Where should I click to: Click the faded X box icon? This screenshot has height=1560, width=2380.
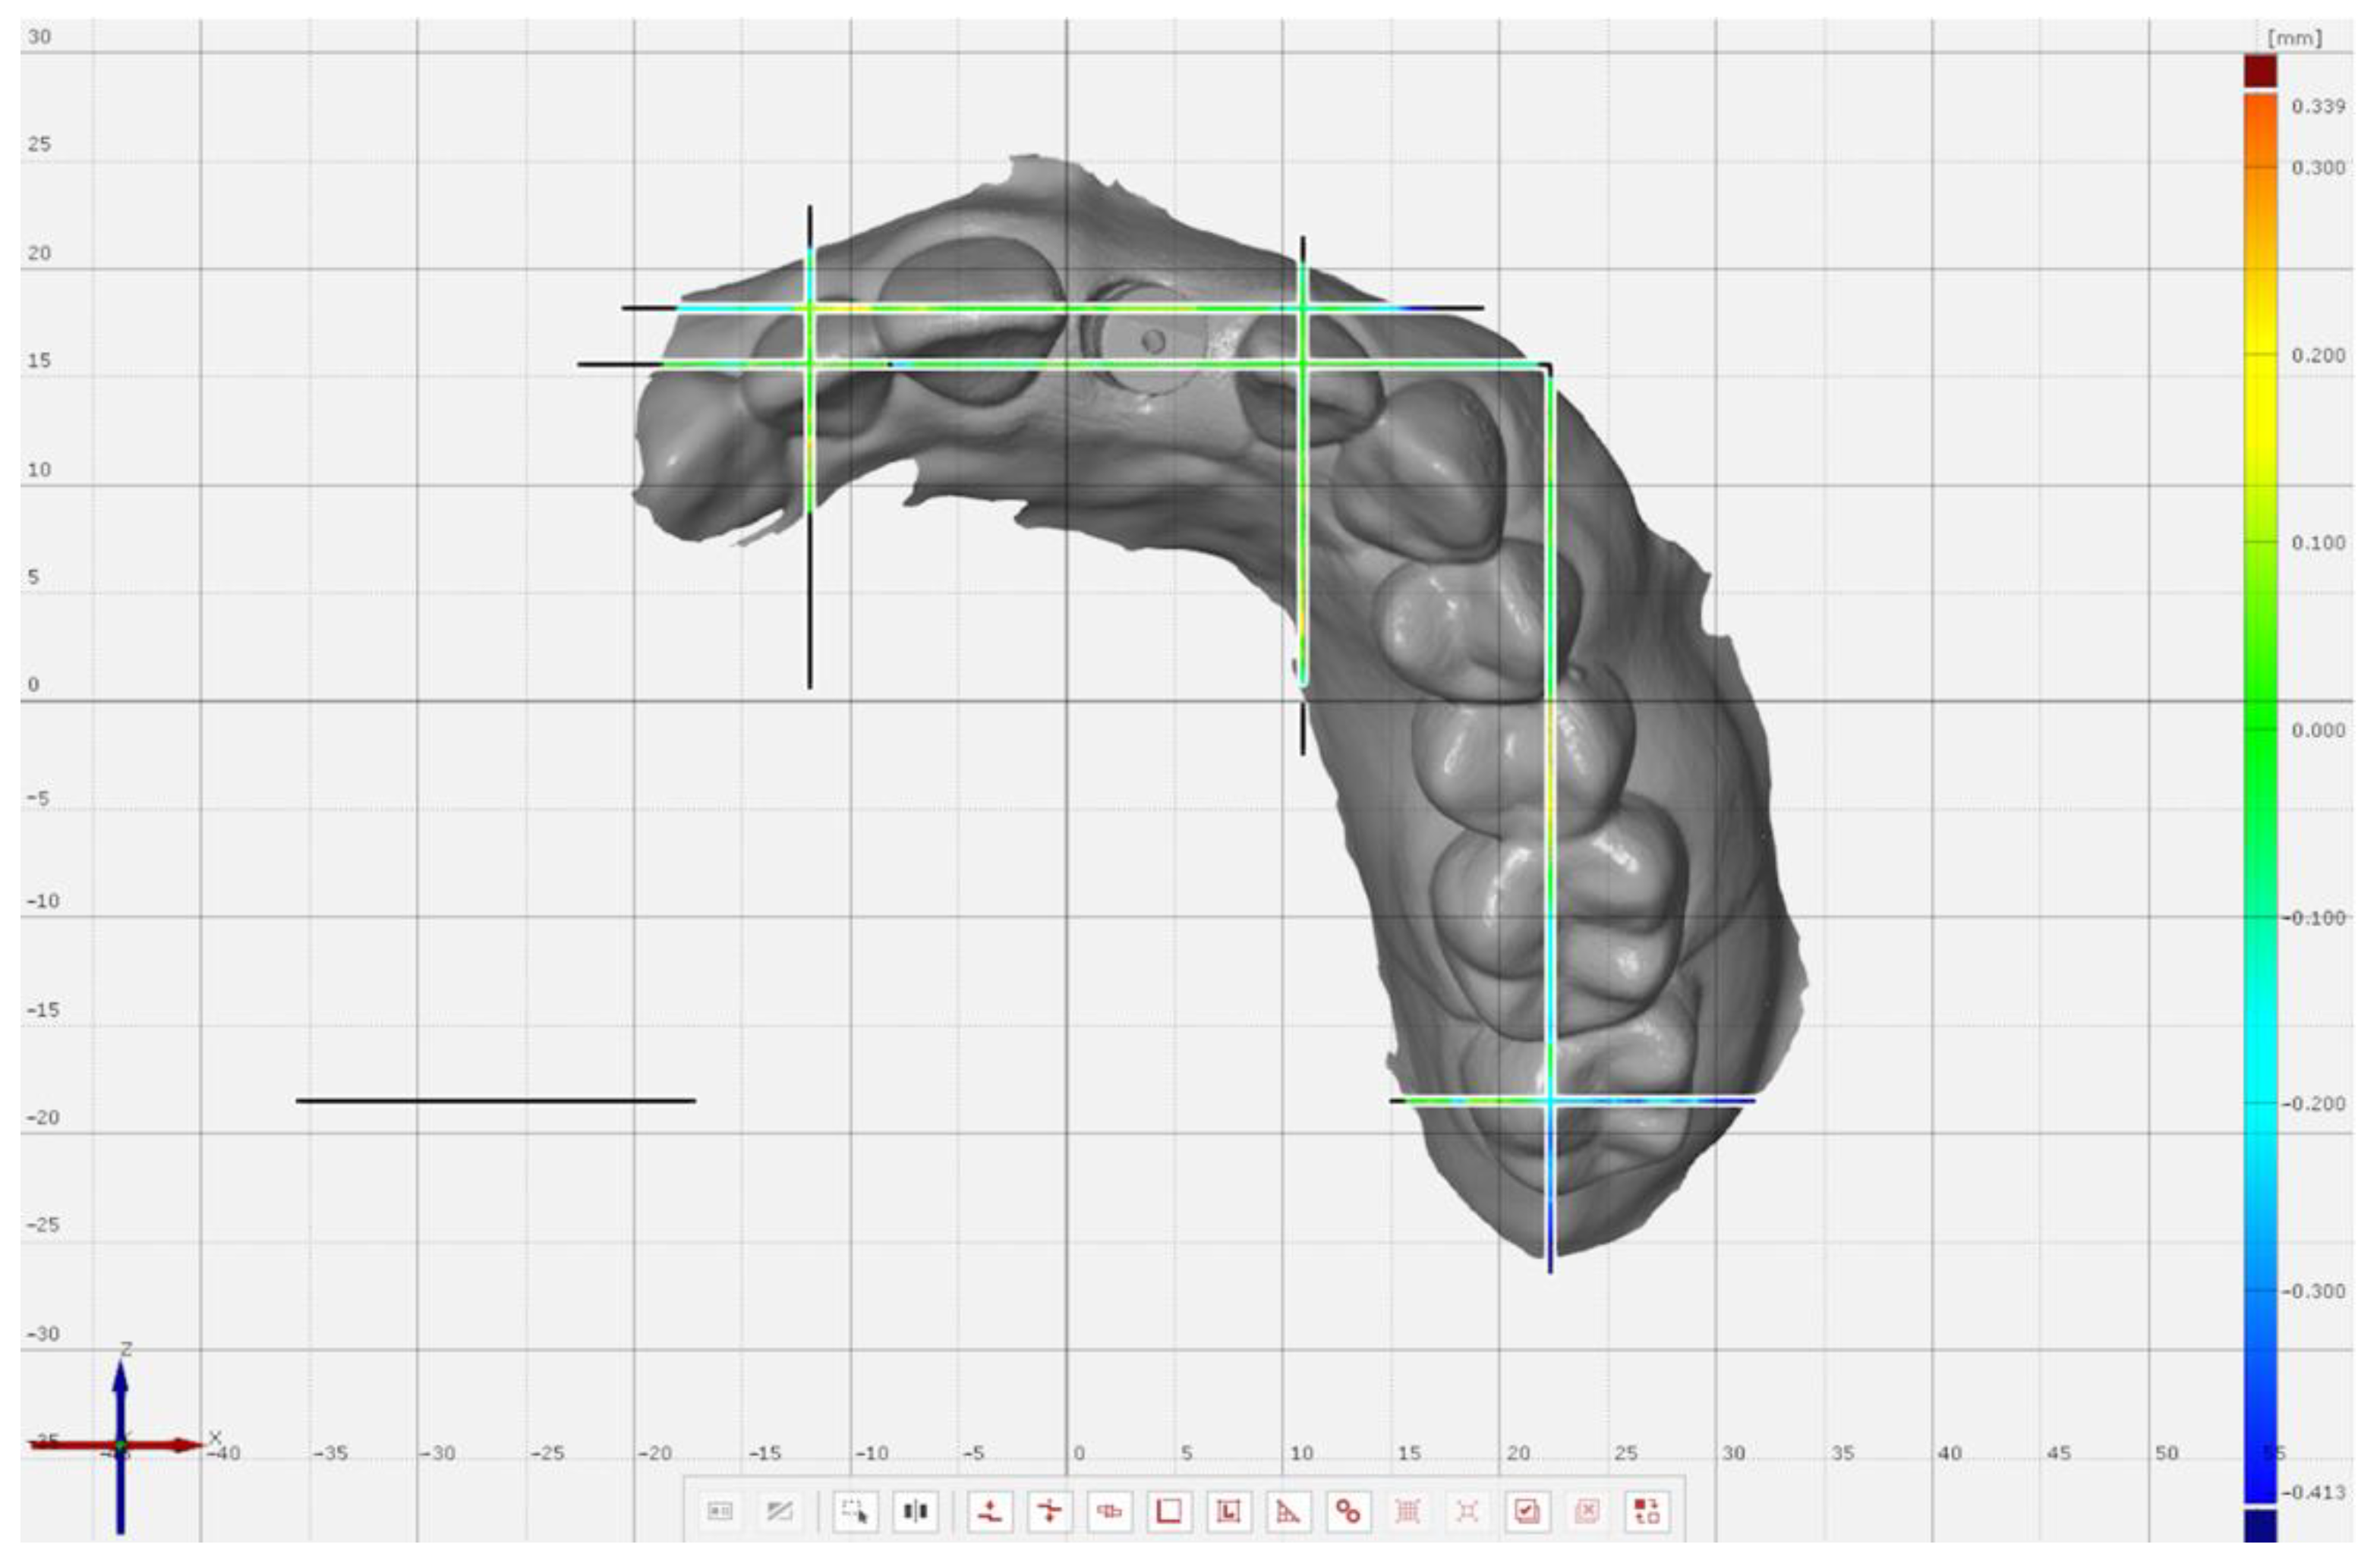[1586, 1511]
